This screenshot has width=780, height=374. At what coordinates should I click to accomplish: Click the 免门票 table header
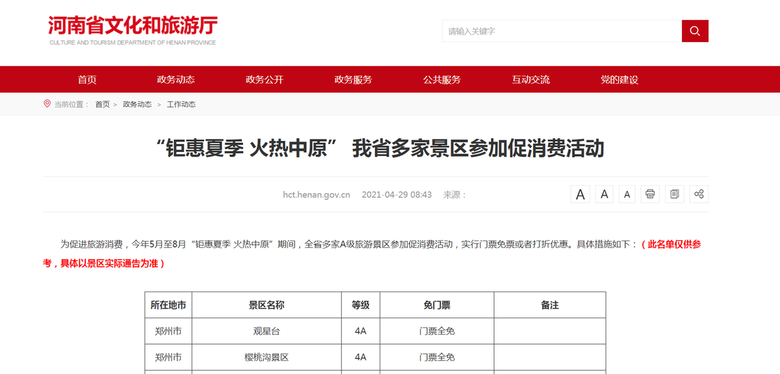click(x=437, y=305)
